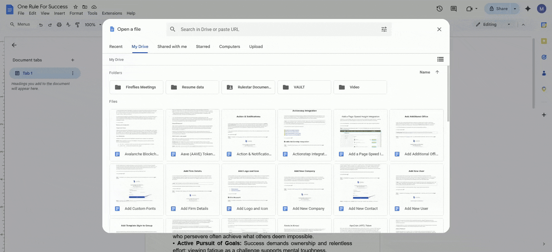
Task: Open Gemini sparkle assistant
Action: click(x=528, y=9)
